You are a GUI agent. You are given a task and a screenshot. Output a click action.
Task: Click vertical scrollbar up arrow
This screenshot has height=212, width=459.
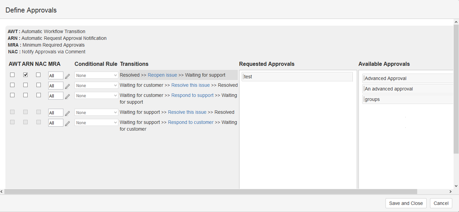click(456, 22)
